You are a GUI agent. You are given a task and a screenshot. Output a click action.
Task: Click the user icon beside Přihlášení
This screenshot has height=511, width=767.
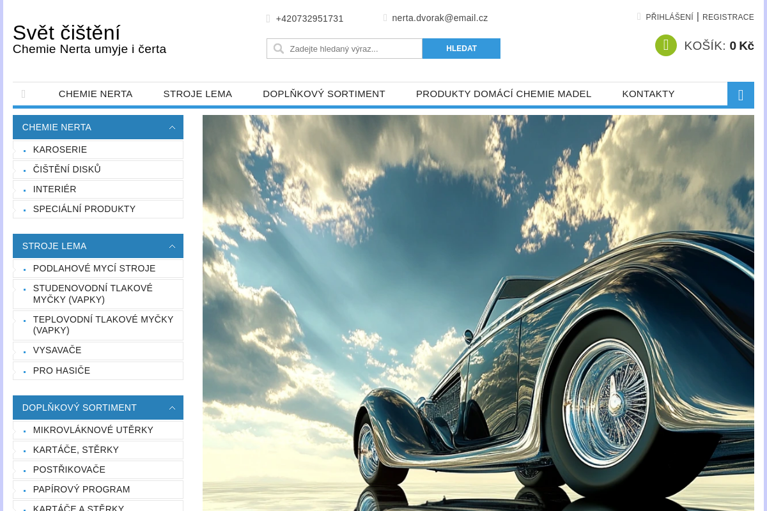coord(639,17)
